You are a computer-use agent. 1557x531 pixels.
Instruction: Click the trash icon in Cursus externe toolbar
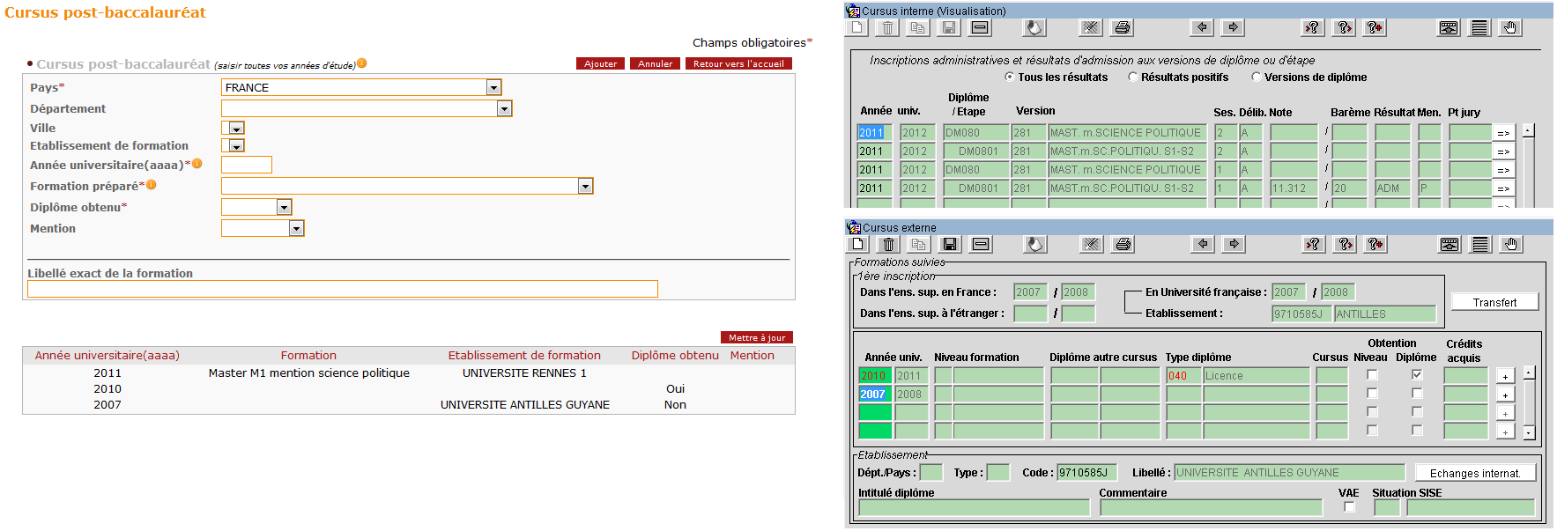(888, 245)
